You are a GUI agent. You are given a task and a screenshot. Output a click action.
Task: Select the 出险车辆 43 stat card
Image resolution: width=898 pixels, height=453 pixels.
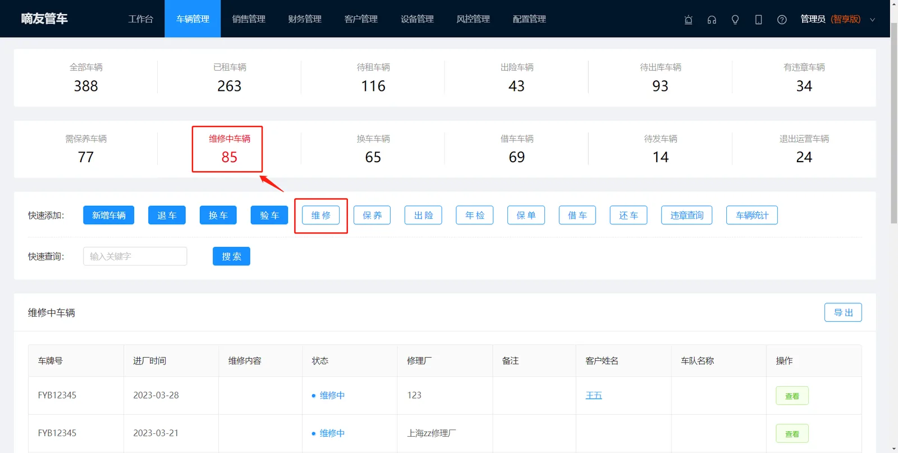[517, 77]
